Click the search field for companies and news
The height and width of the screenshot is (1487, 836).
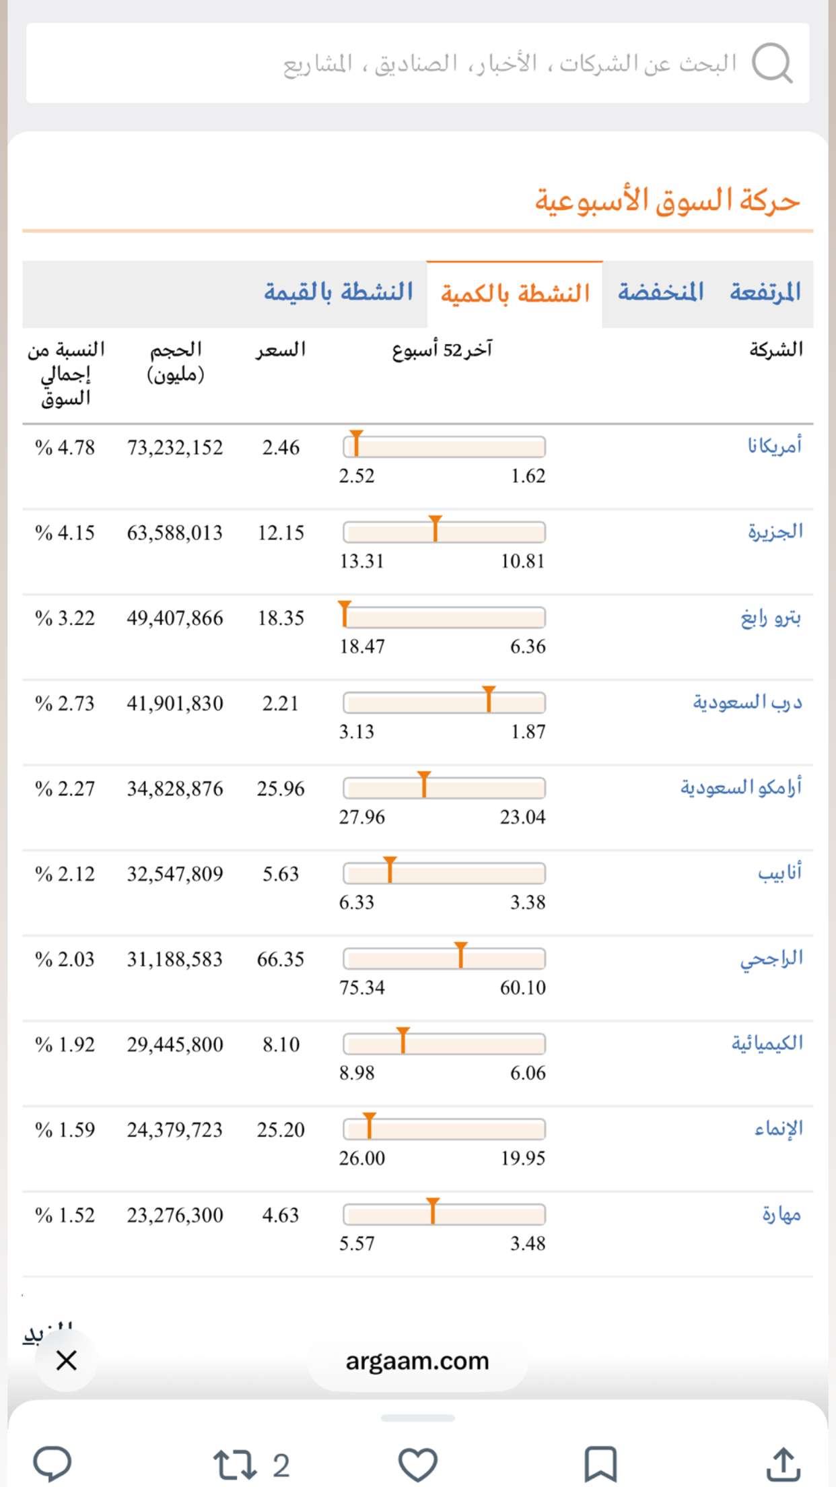tap(417, 63)
